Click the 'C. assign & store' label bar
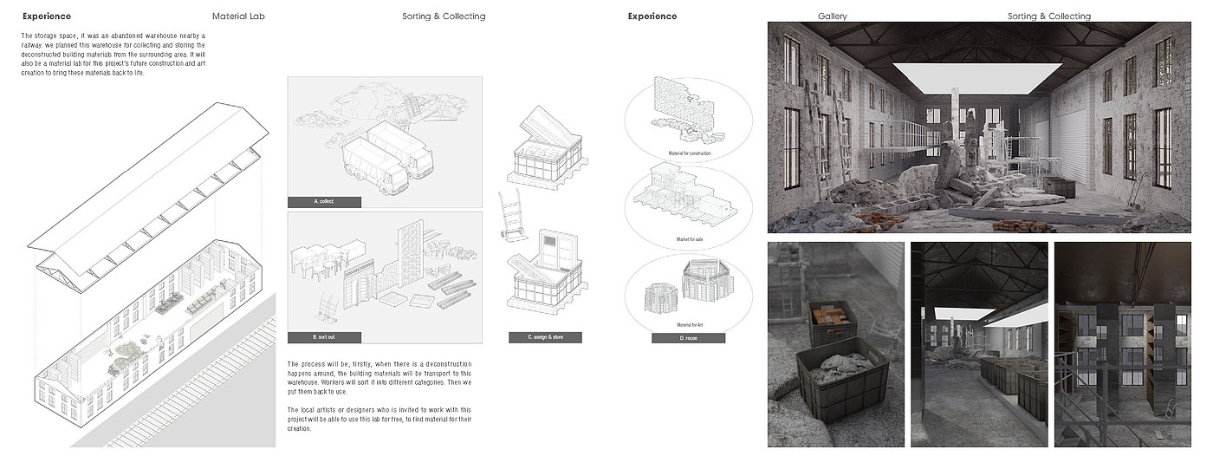 coord(545,337)
